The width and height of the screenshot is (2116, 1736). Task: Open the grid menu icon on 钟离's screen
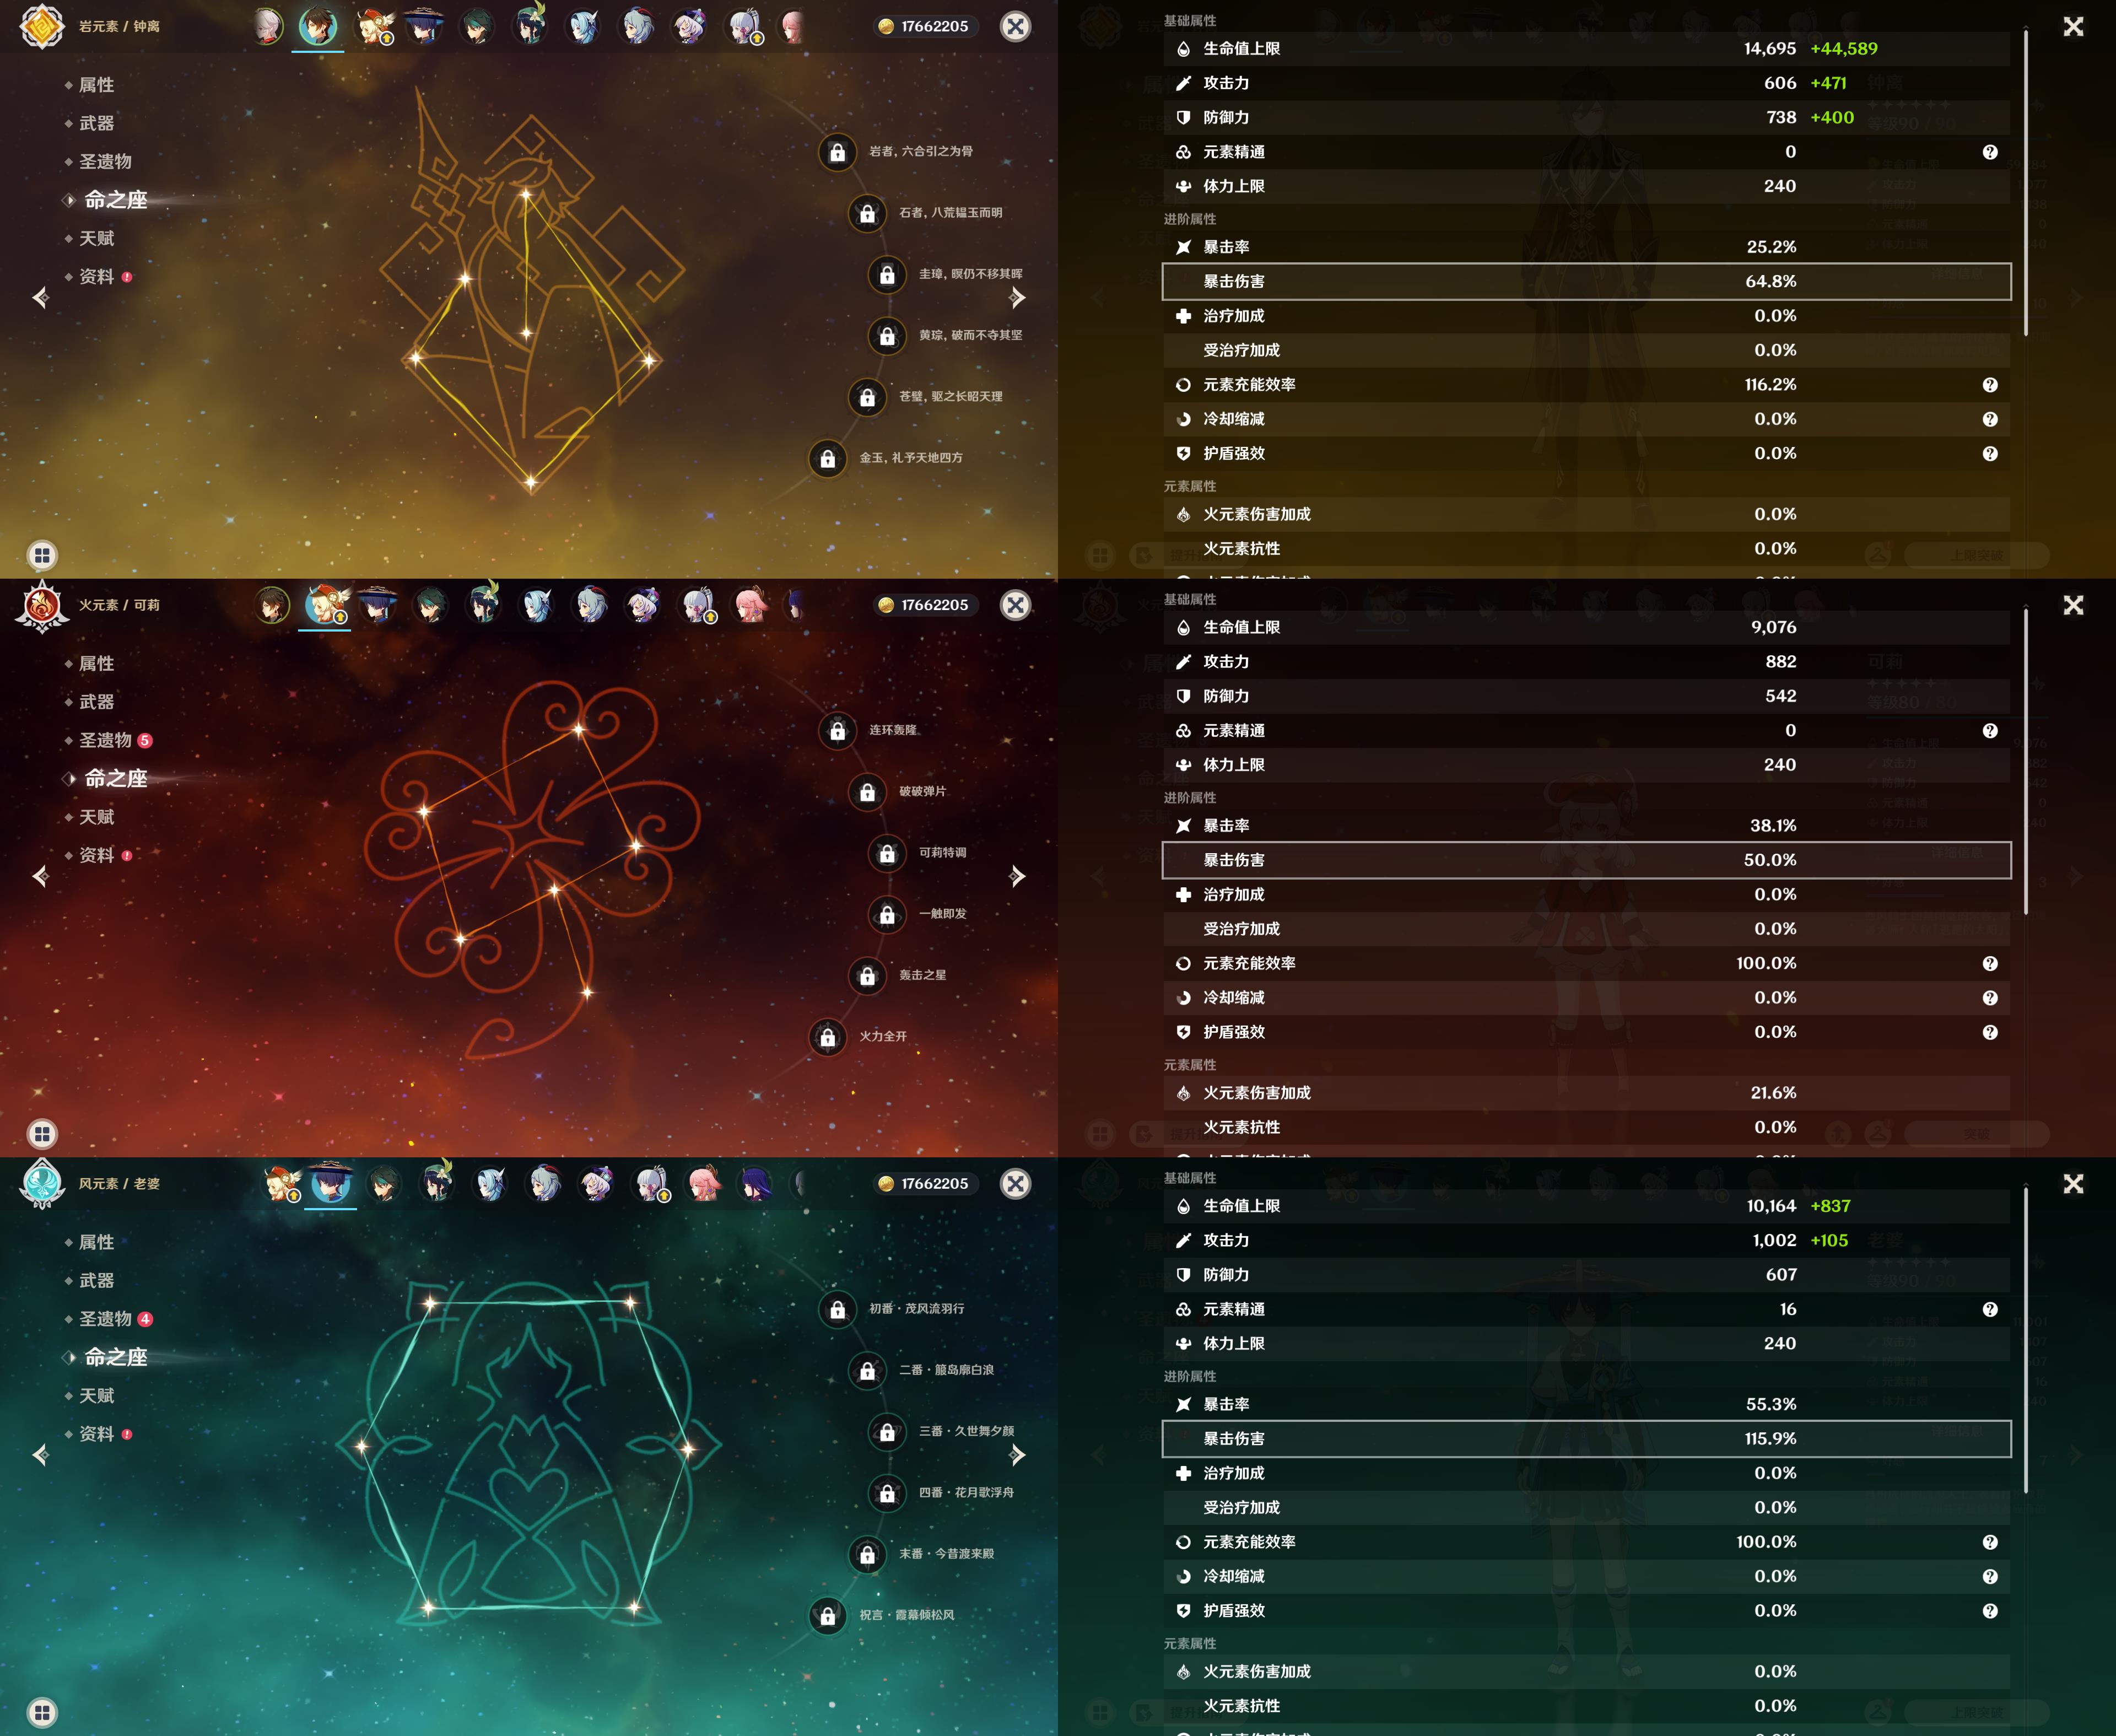(x=42, y=555)
